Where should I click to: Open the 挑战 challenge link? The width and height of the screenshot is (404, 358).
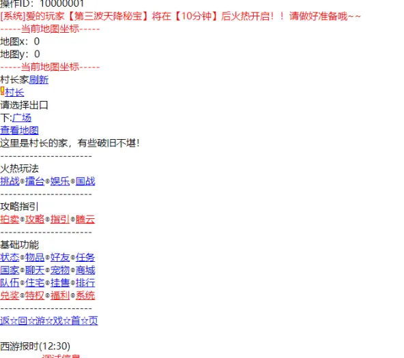[x=10, y=181]
